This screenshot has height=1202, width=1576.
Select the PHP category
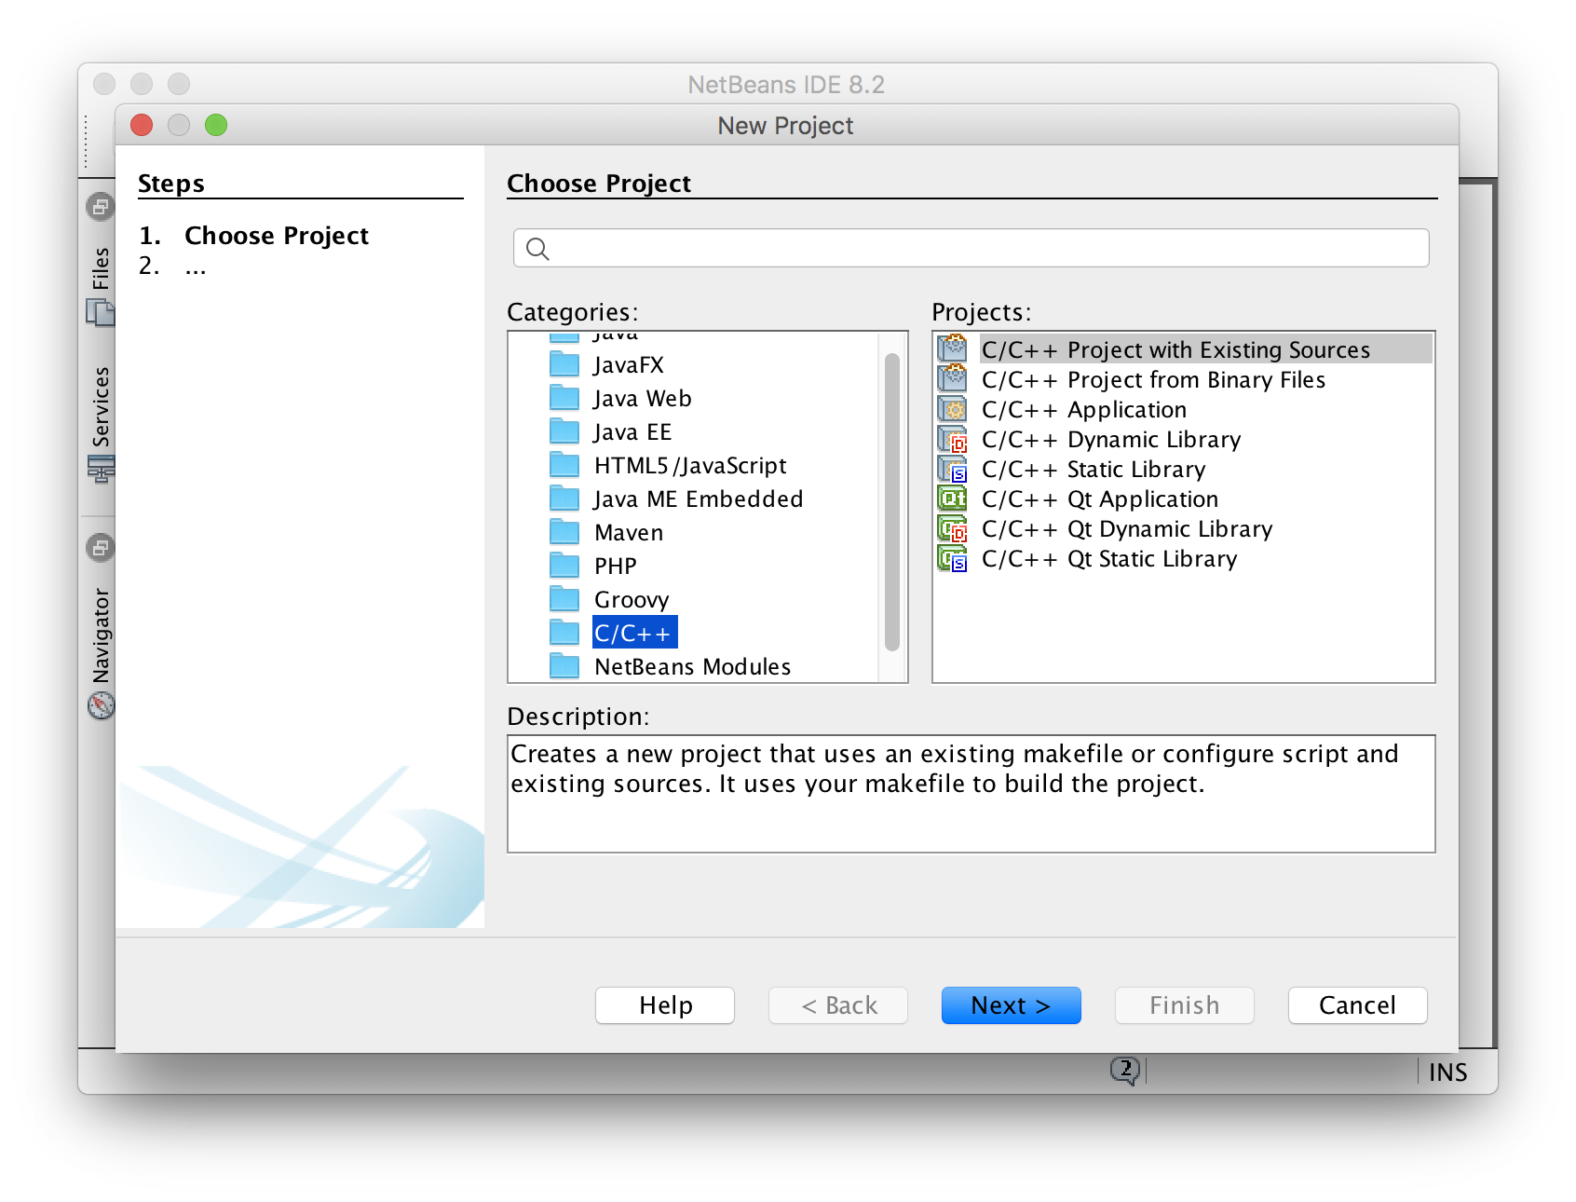616,566
